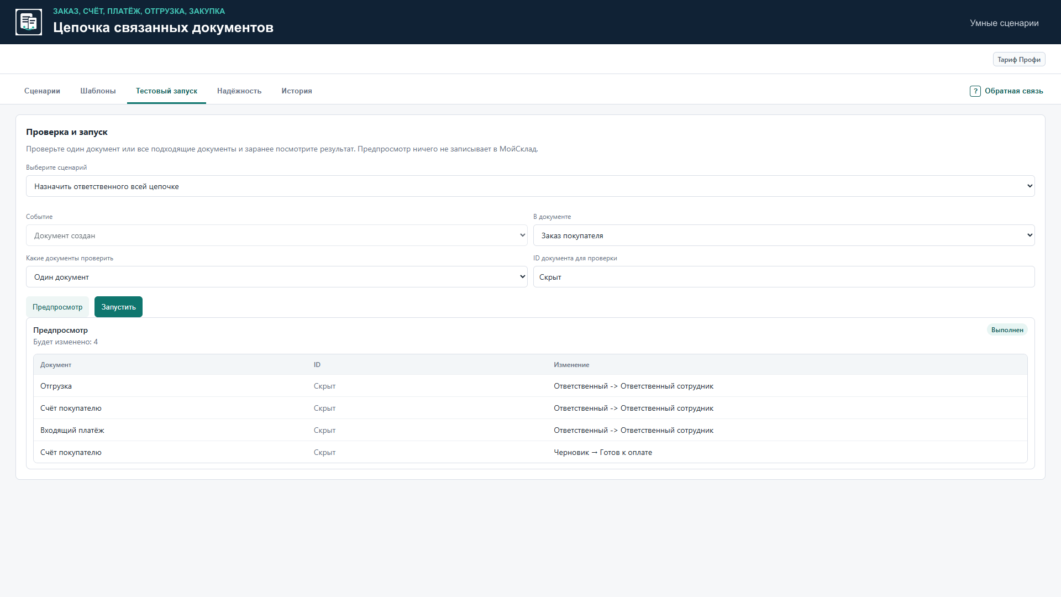Expand the В документе dropdown
1061x597 pixels.
pos(784,235)
